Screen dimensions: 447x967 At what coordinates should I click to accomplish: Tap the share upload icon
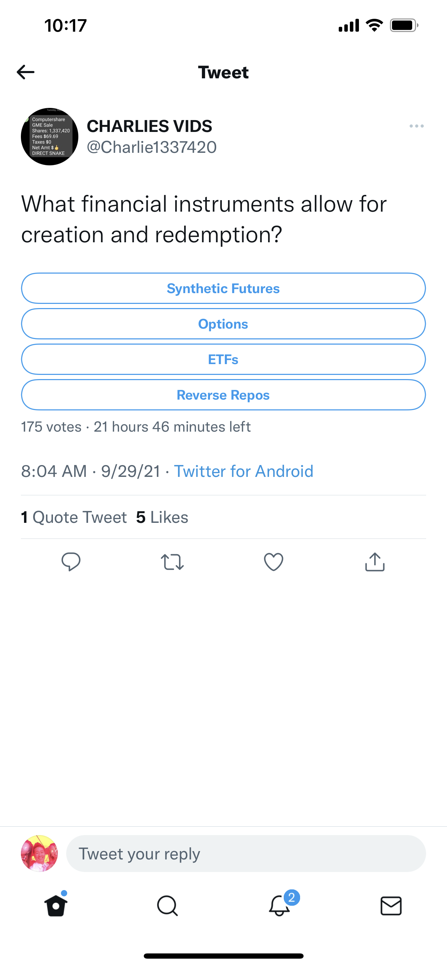375,562
